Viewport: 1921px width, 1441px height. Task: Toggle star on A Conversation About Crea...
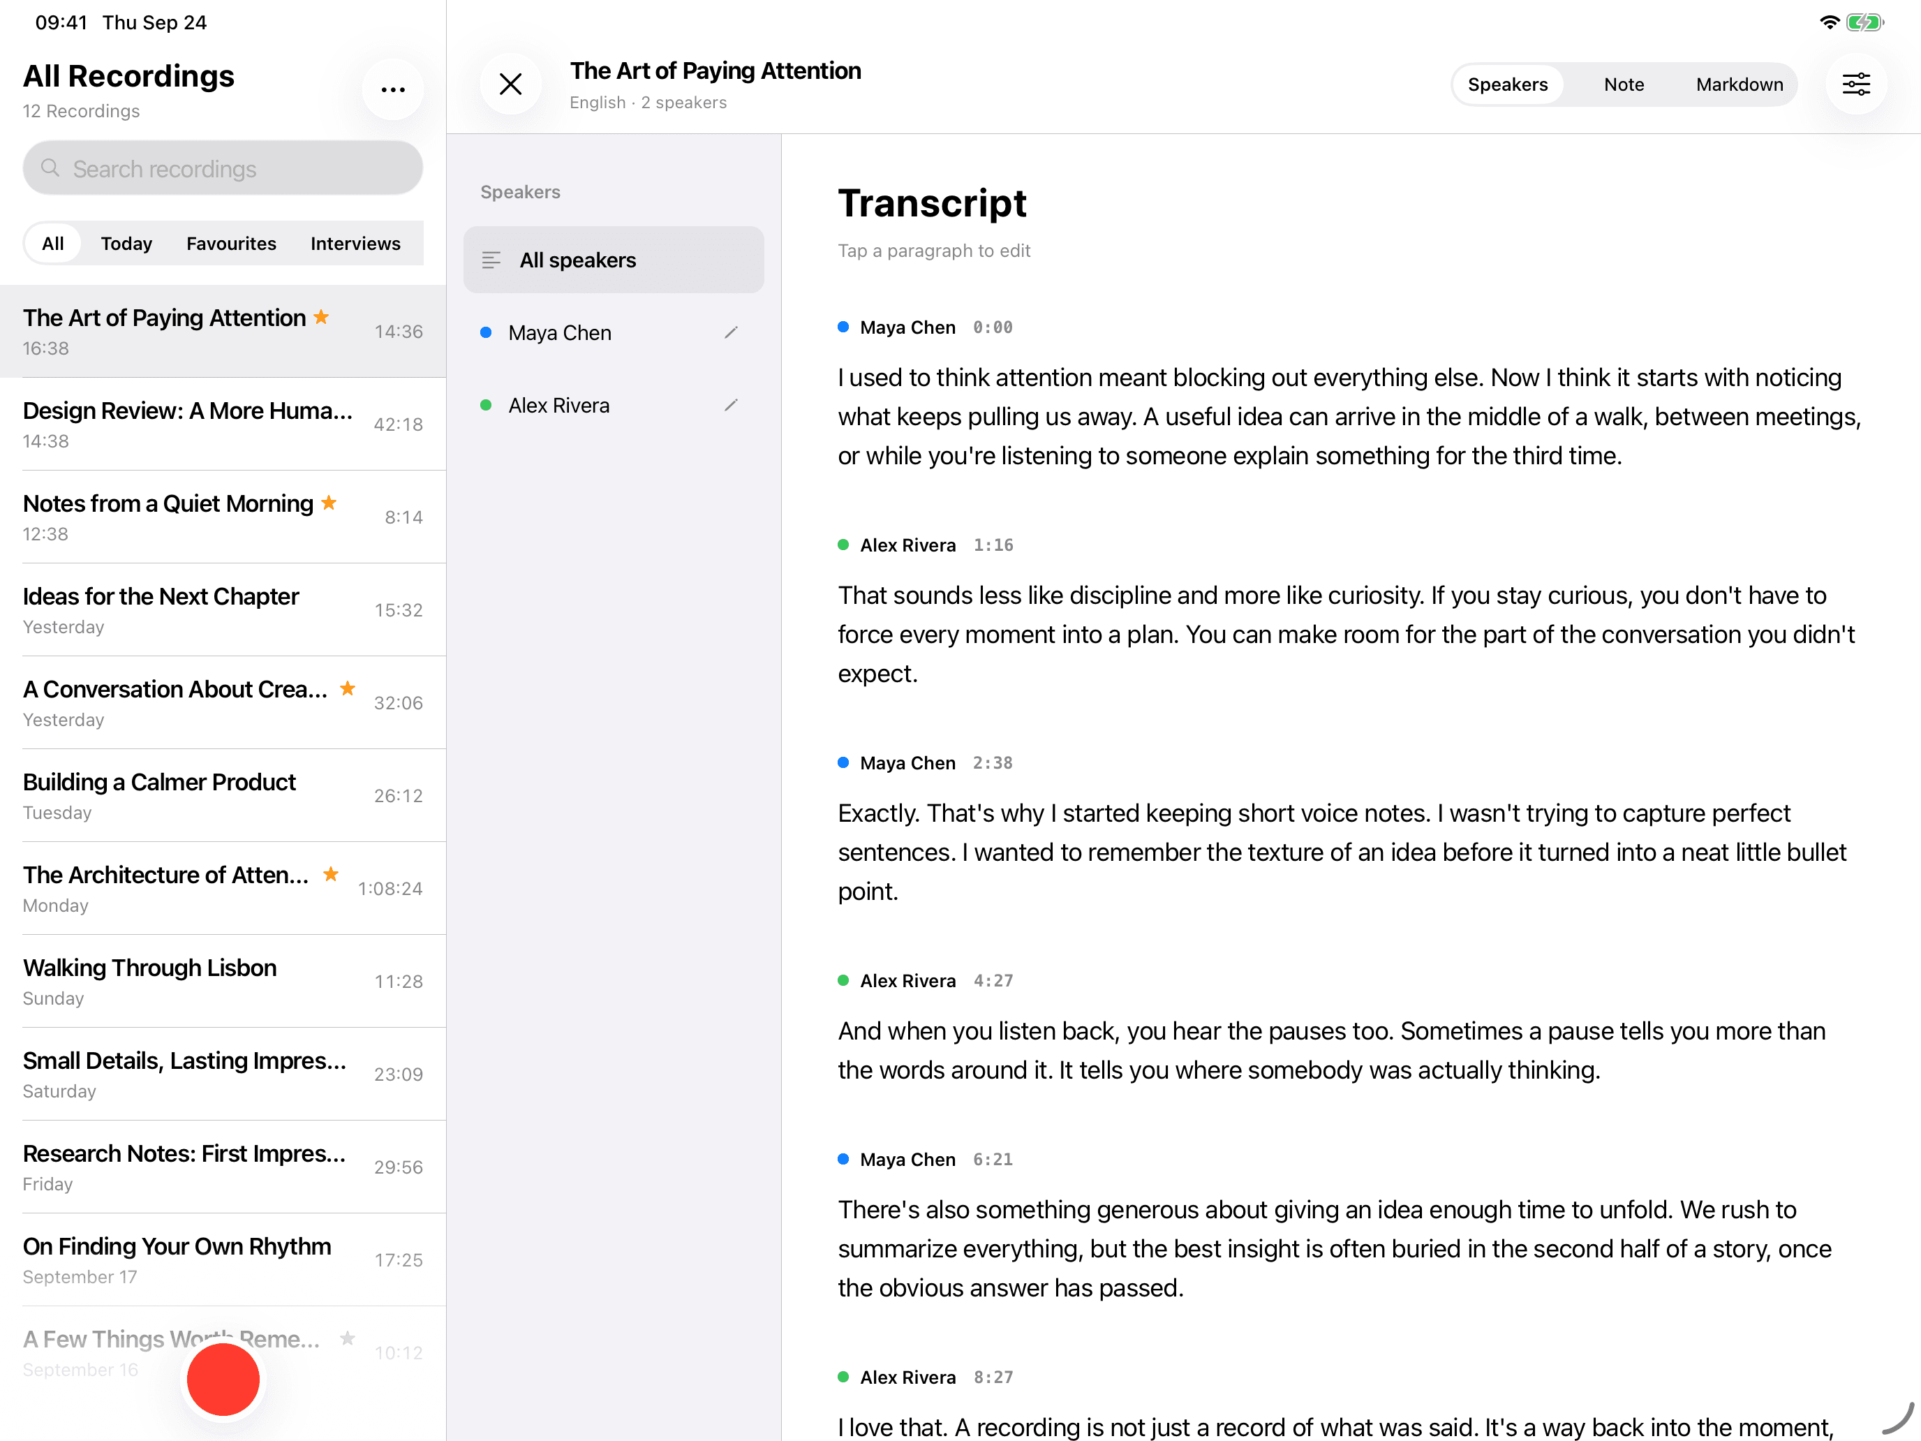[348, 688]
